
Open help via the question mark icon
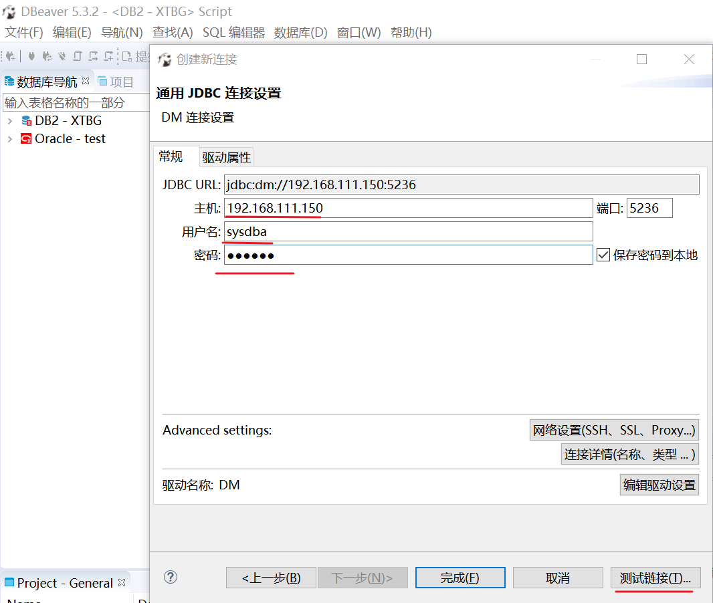click(171, 577)
